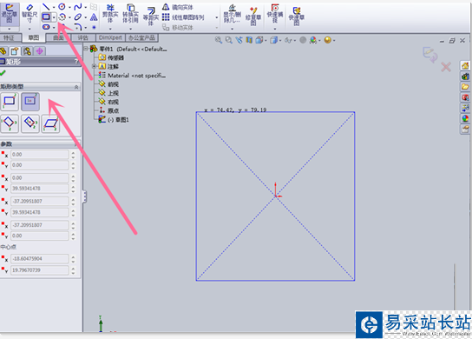This screenshot has width=472, height=339.
Task: Collapse the Rectangle Type (矩形类型) section
Action: [76, 87]
